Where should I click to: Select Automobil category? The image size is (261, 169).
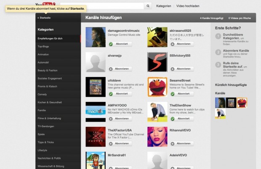(58, 63)
